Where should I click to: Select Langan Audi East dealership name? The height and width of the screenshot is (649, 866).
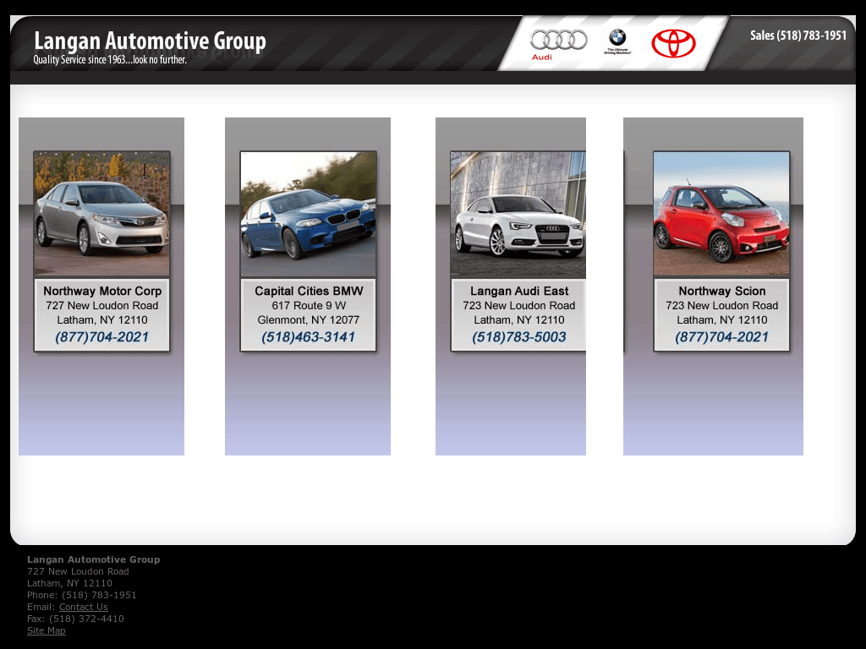pyautogui.click(x=519, y=291)
